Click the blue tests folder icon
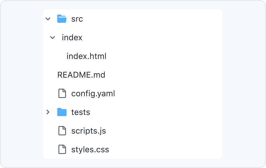The height and width of the screenshot is (168, 266). click(62, 112)
